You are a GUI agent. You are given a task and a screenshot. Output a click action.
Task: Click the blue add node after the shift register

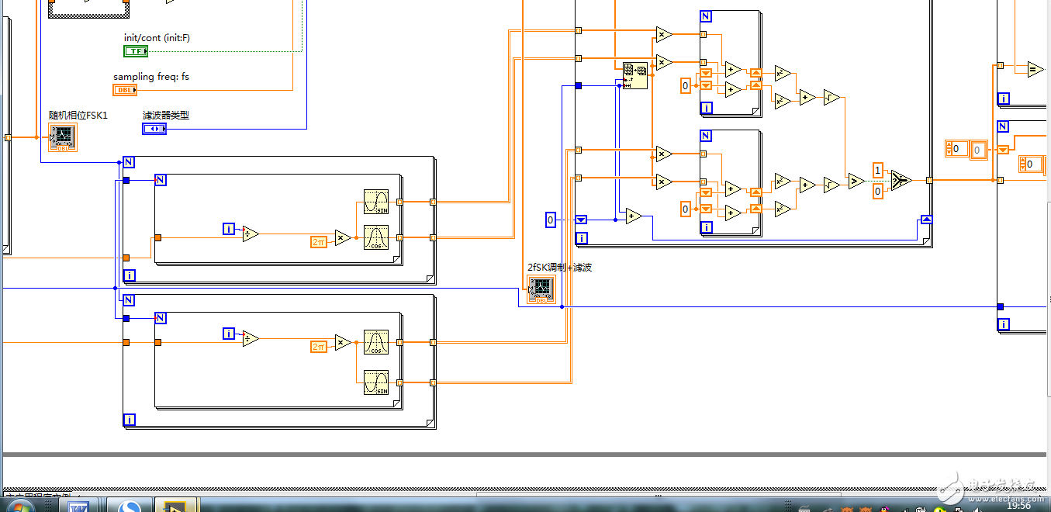click(633, 216)
